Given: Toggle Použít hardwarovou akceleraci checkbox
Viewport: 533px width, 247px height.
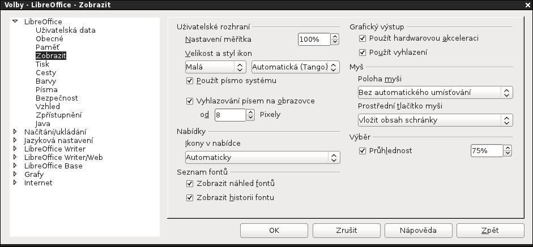Looking at the screenshot, I should [363, 38].
